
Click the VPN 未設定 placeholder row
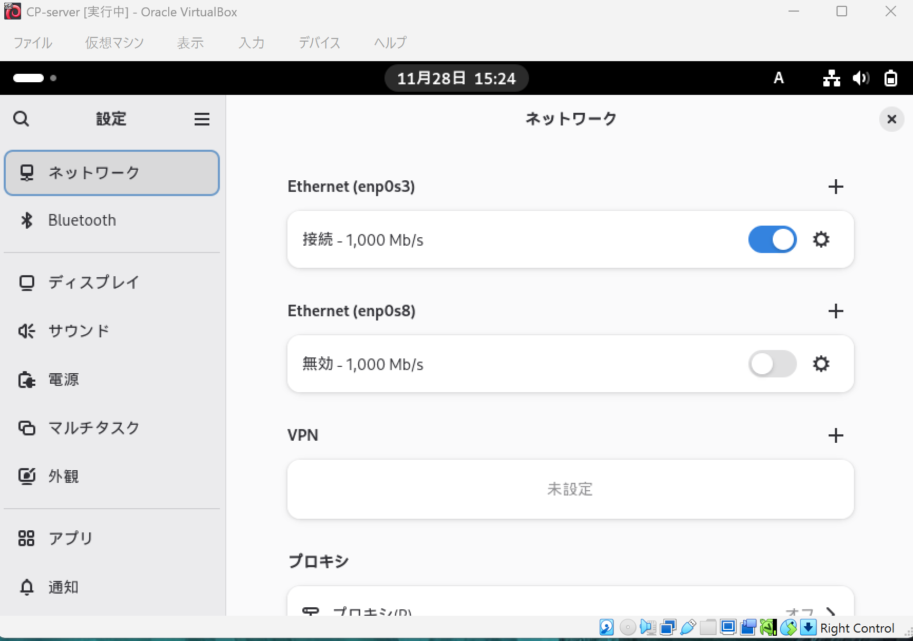click(x=570, y=489)
